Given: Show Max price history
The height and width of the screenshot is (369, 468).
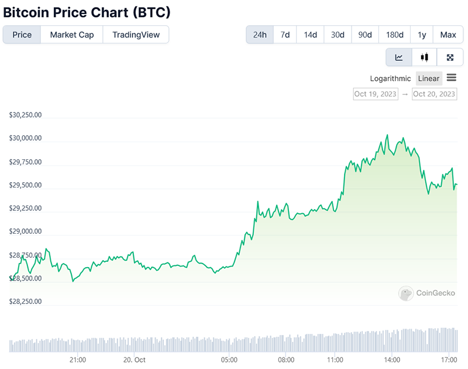Looking at the screenshot, I should pos(448,35).
